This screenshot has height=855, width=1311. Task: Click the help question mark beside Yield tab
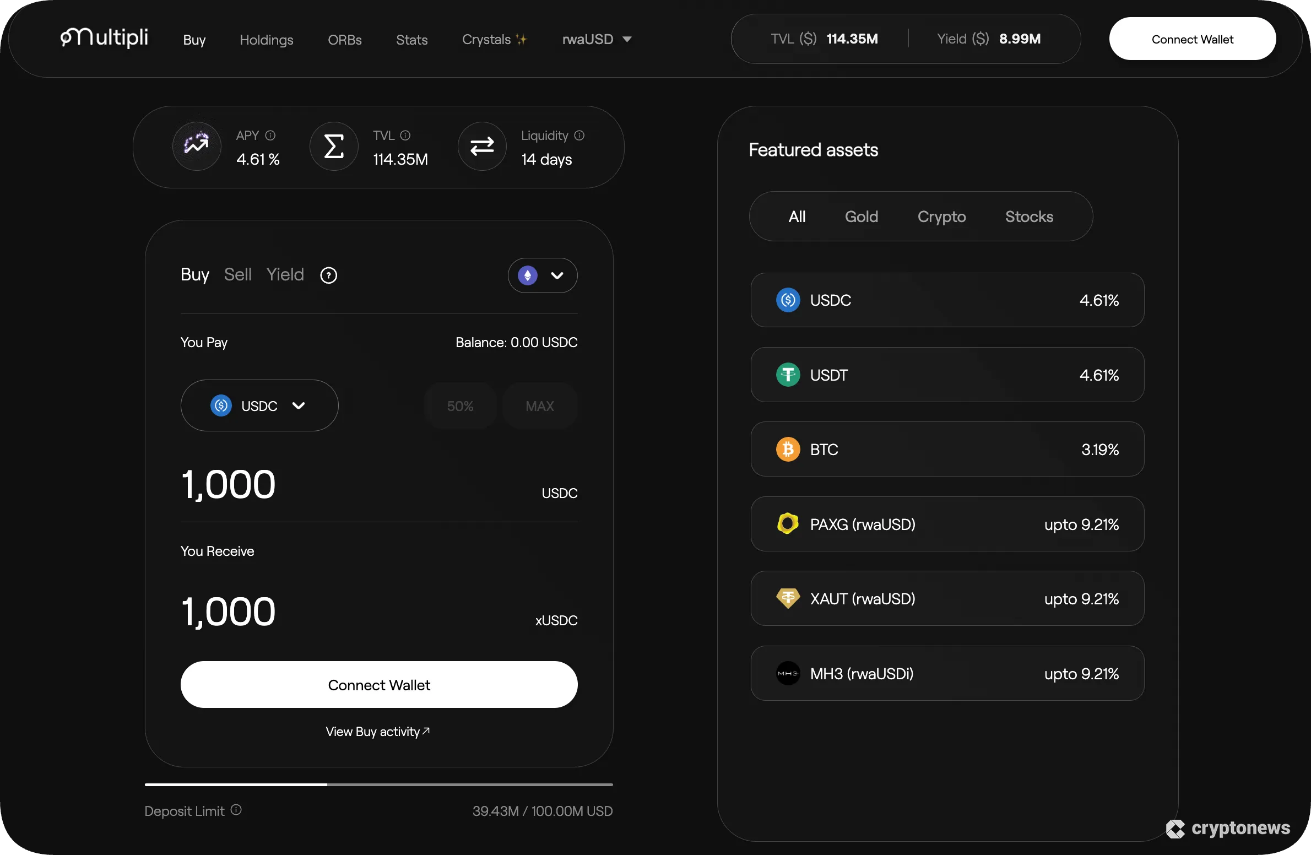tap(328, 274)
